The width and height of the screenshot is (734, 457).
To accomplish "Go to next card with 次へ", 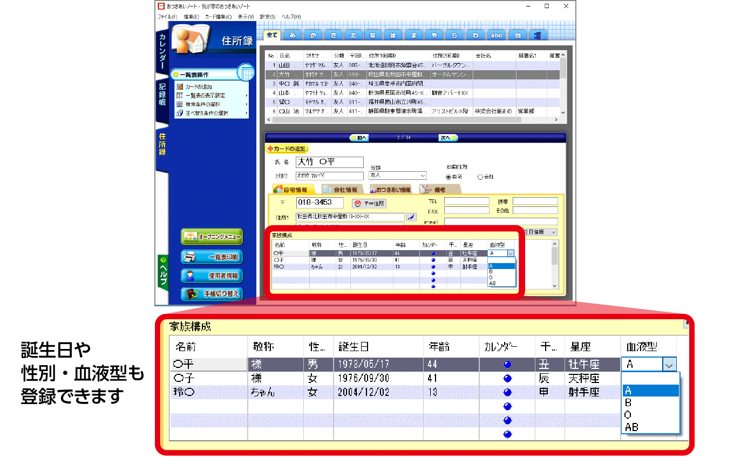I will [447, 138].
